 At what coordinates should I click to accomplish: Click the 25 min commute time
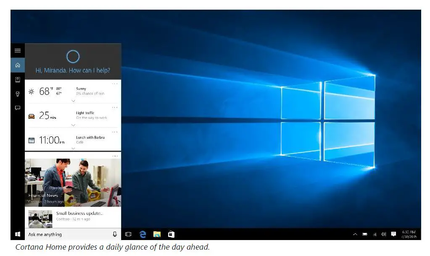(x=47, y=116)
